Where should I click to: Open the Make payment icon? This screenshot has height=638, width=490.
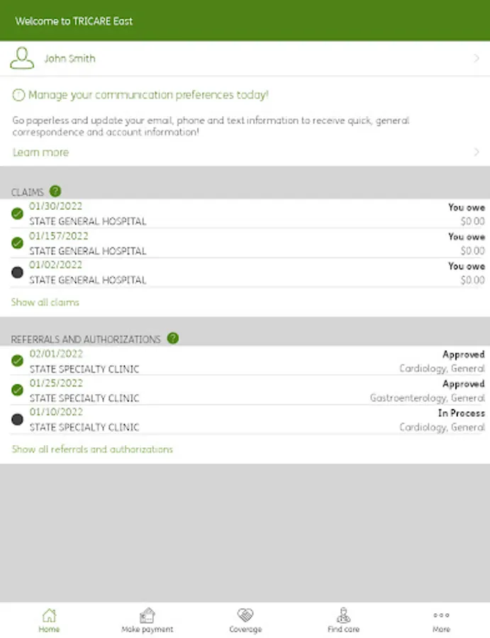click(x=147, y=615)
